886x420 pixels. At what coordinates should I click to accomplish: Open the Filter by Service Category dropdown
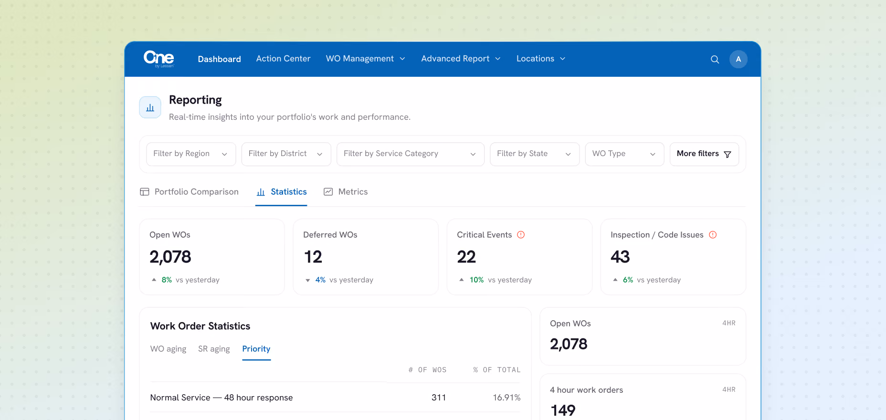[411, 154]
